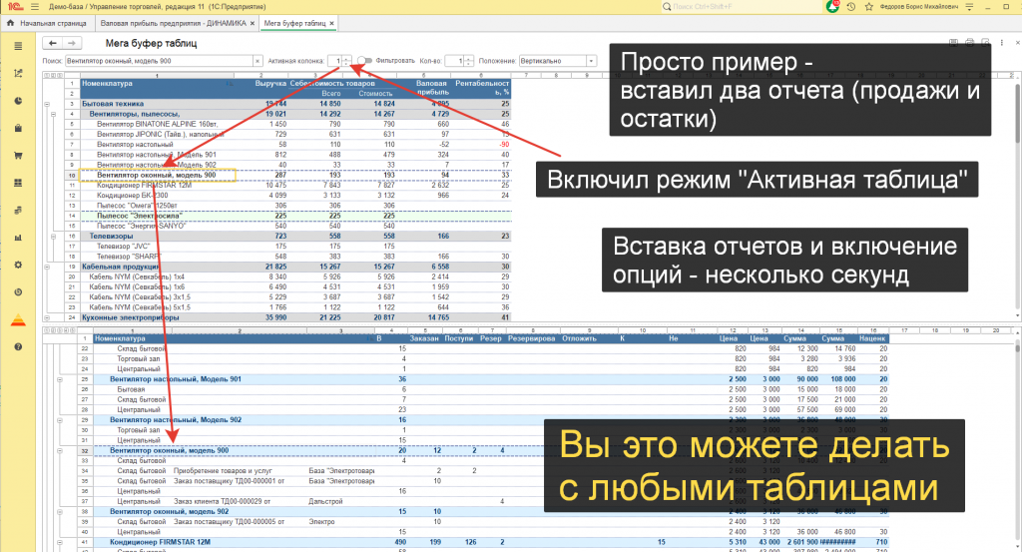Click the save icon in form toolbar

(x=953, y=42)
